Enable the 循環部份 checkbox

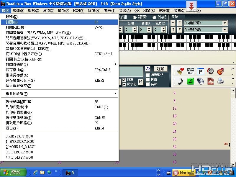coord(148,75)
